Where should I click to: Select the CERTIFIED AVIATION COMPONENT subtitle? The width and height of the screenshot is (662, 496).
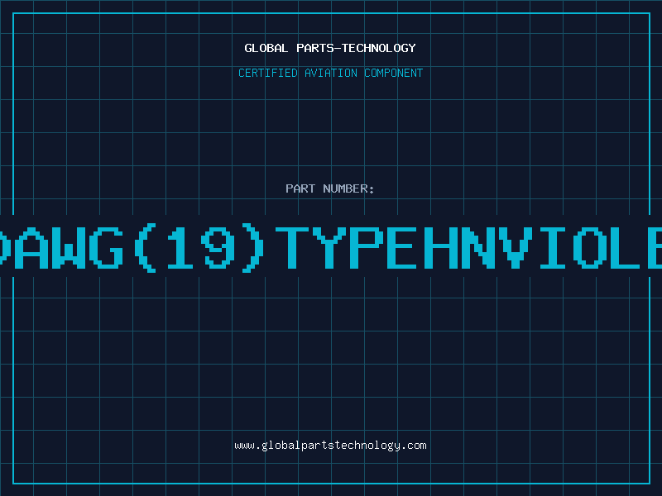[330, 73]
